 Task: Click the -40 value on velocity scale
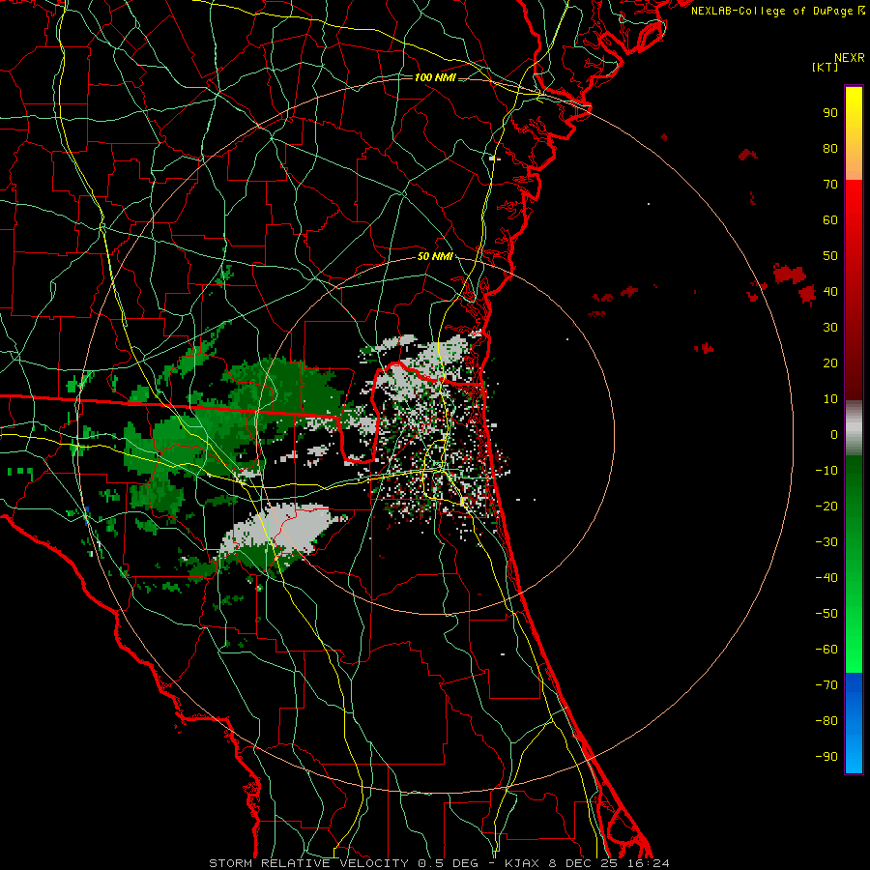(x=826, y=578)
